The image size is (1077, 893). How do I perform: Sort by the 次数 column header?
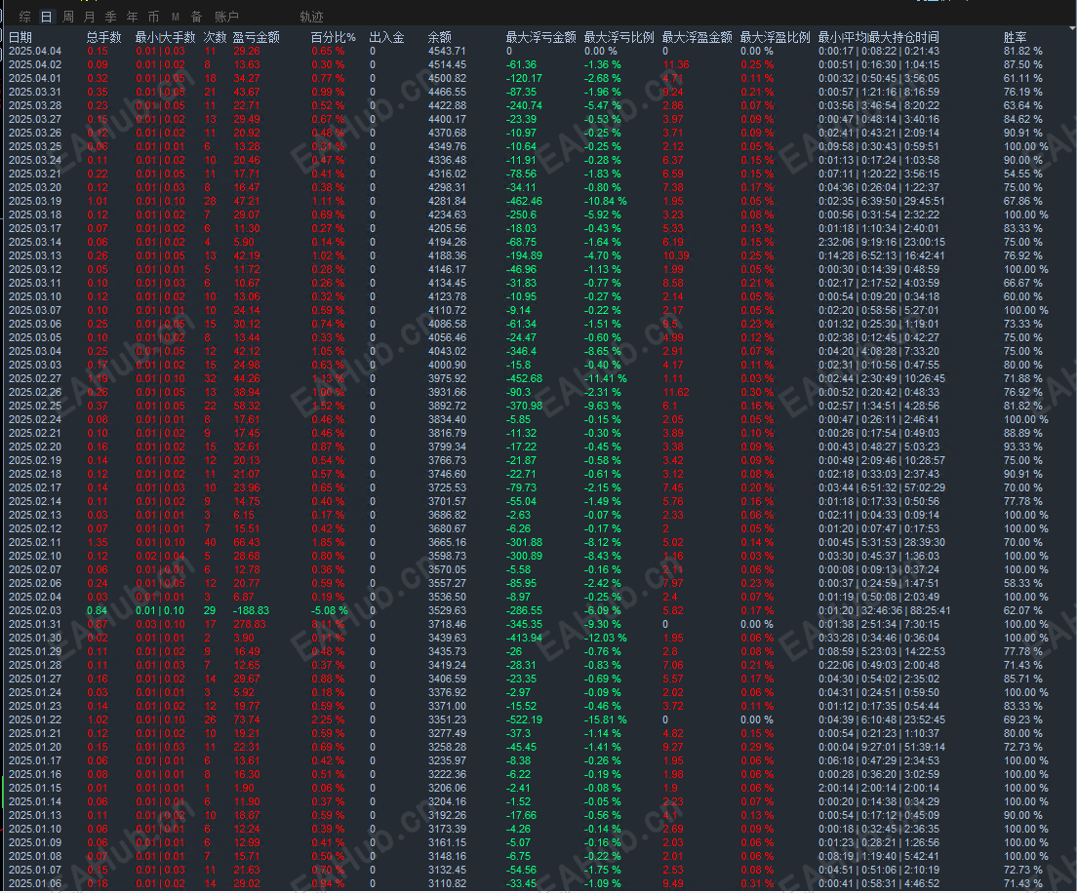pos(215,37)
